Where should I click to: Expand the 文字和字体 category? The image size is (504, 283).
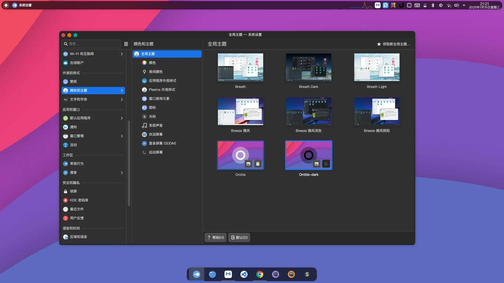pyautogui.click(x=122, y=100)
